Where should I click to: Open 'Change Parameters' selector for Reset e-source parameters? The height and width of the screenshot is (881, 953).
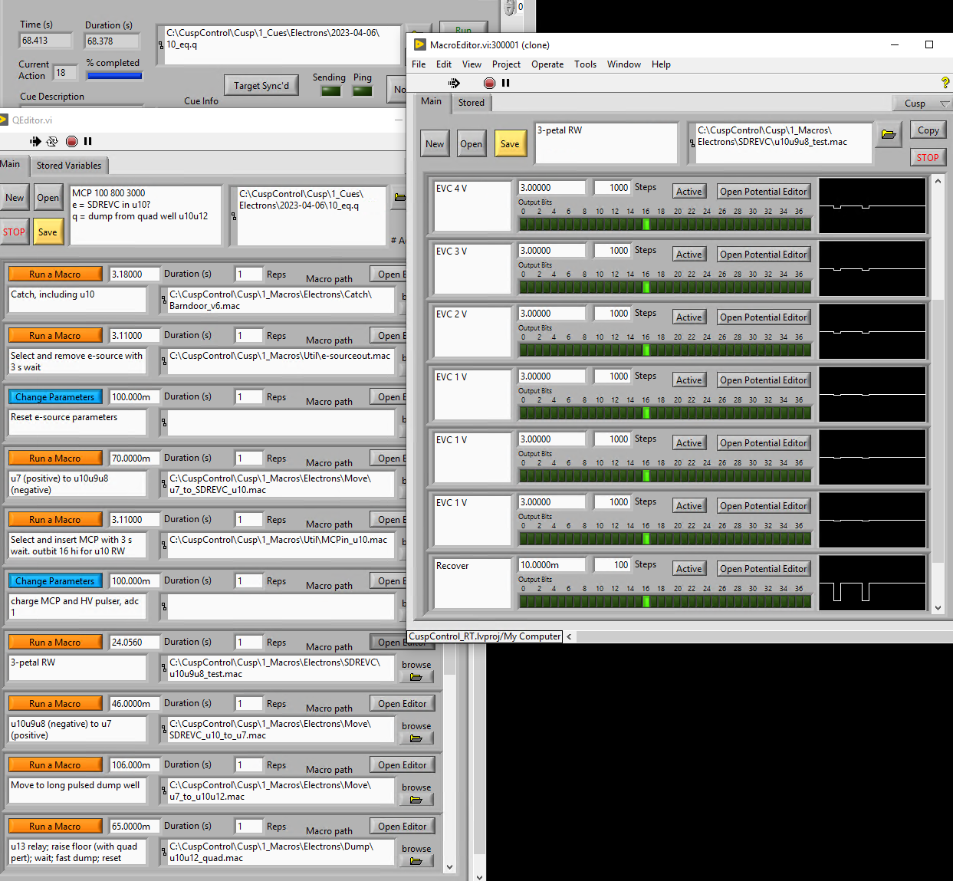pyautogui.click(x=54, y=397)
